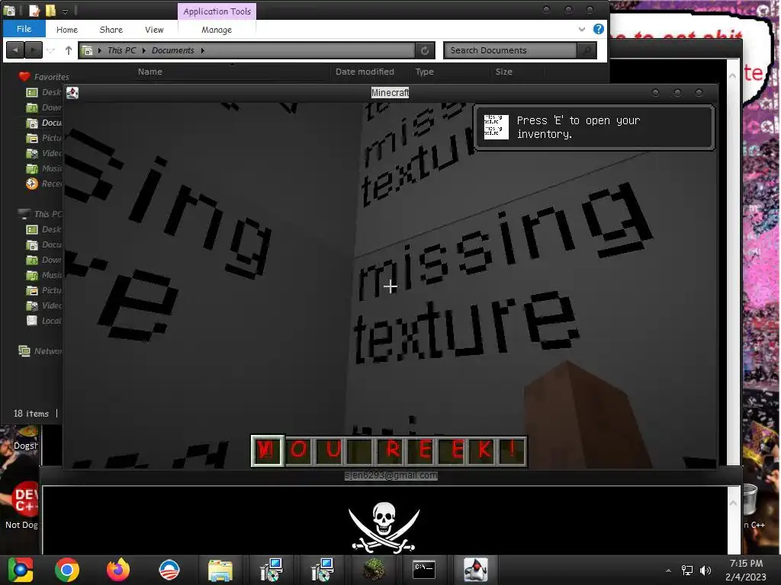
Task: Open Google Chrome from the taskbar
Action: (x=67, y=570)
